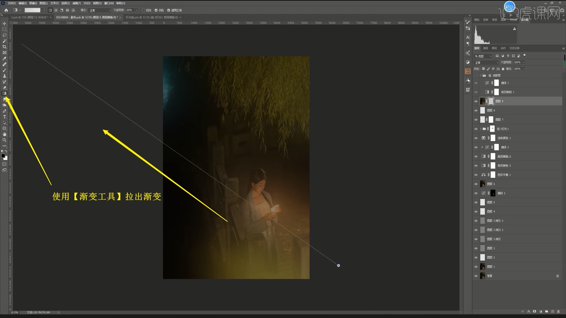Expand the 组 3灯光 1 layer group
The height and width of the screenshot is (318, 566).
tap(481, 129)
